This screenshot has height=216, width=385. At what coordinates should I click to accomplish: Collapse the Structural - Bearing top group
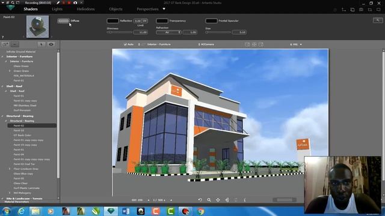(2, 116)
